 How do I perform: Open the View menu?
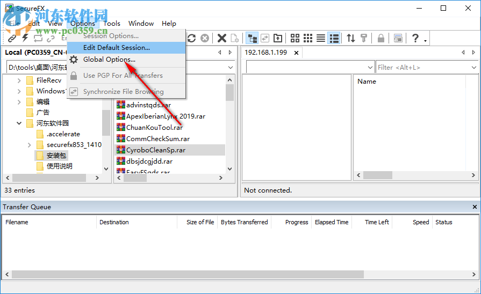tap(55, 24)
